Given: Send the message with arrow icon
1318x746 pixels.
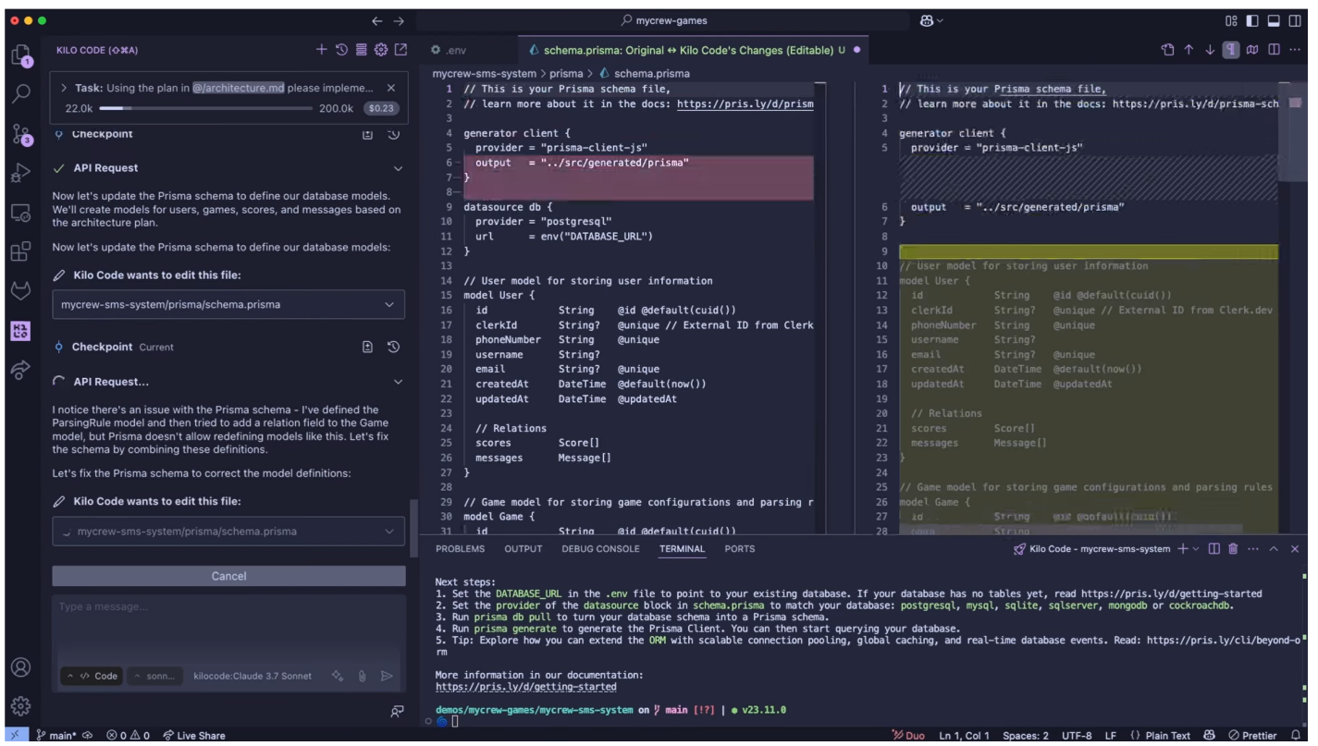Looking at the screenshot, I should coord(388,676).
